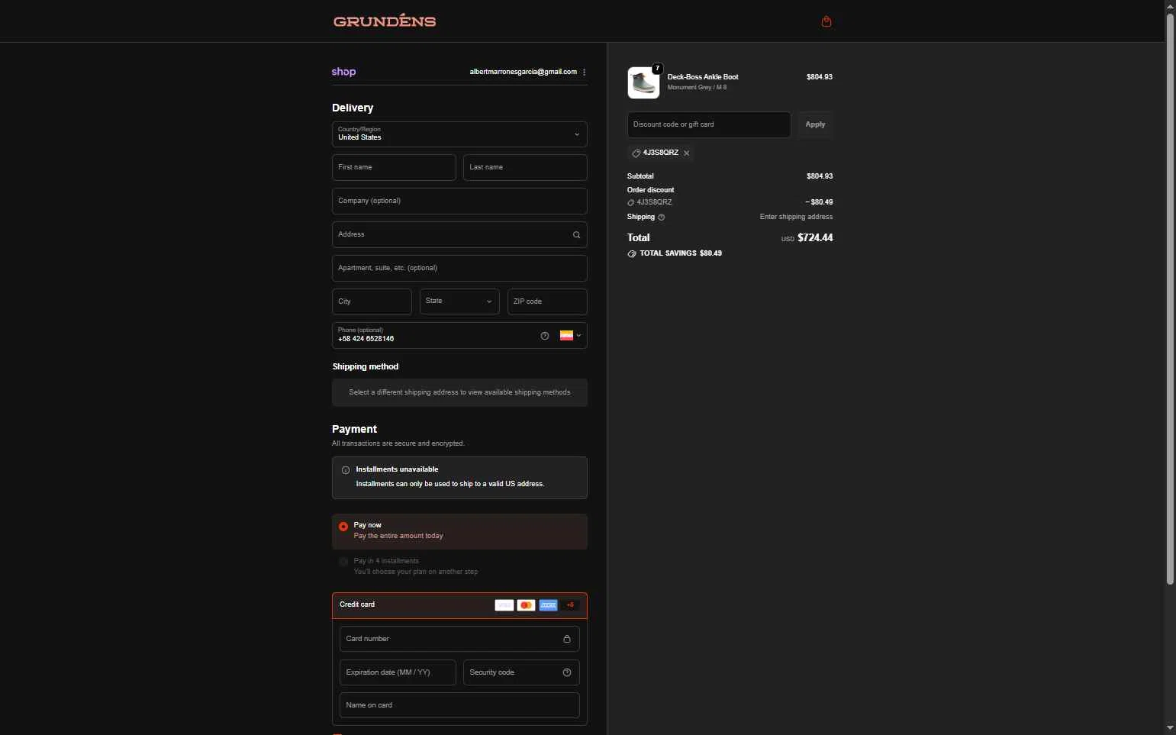Click the Deck-Boss Ankle Boot thumbnail

pyautogui.click(x=643, y=82)
